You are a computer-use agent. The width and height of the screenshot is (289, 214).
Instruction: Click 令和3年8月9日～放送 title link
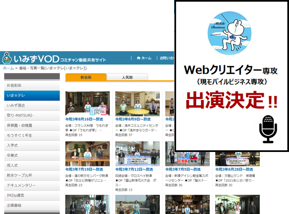[133, 119]
